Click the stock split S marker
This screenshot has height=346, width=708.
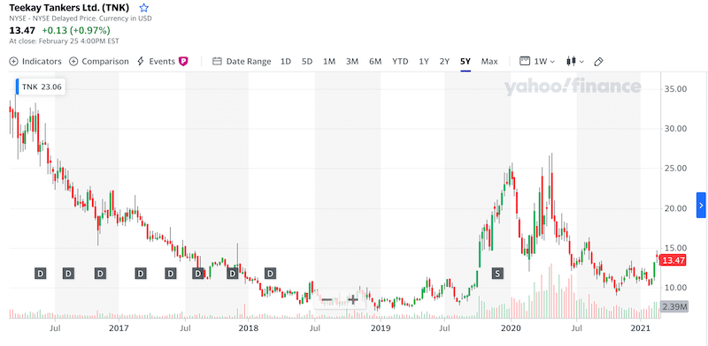click(498, 273)
